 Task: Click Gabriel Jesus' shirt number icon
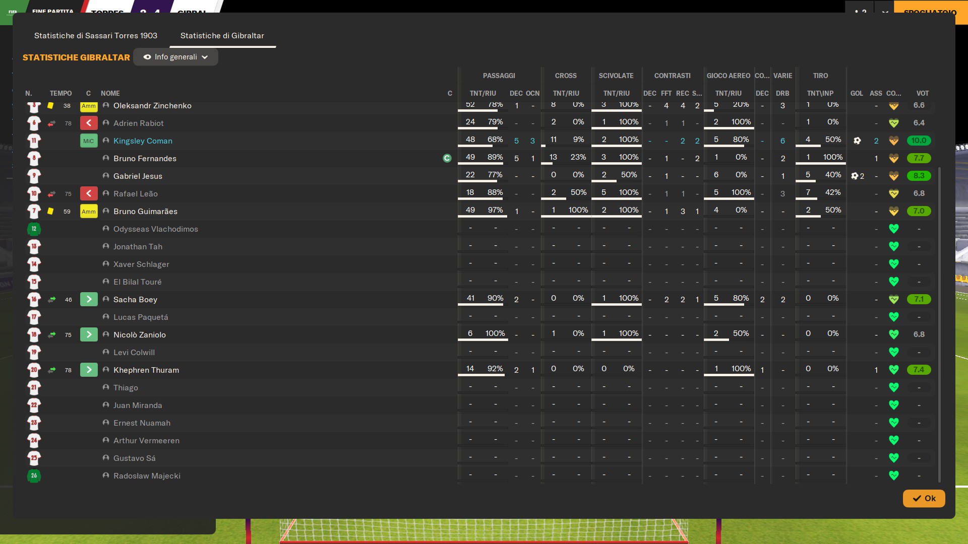click(x=34, y=176)
